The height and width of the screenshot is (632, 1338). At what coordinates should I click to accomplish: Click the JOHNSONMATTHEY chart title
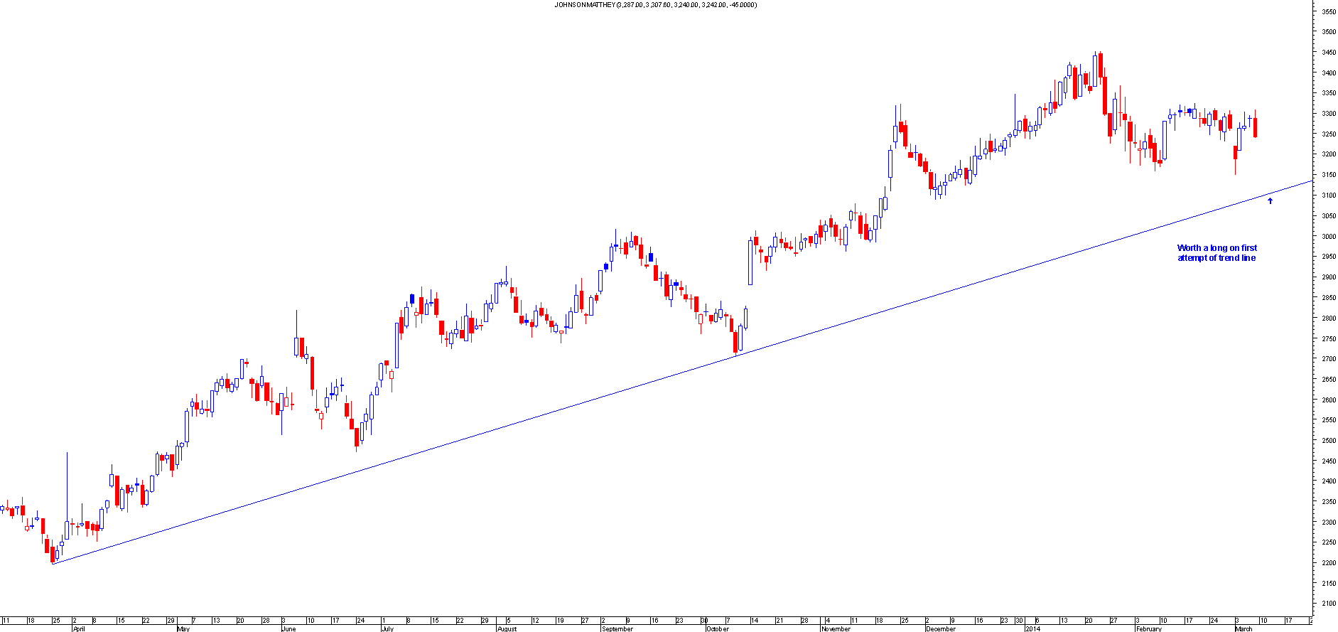(x=655, y=5)
